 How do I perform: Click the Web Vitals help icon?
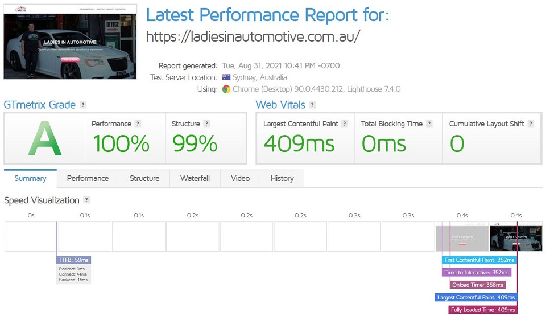click(x=312, y=105)
